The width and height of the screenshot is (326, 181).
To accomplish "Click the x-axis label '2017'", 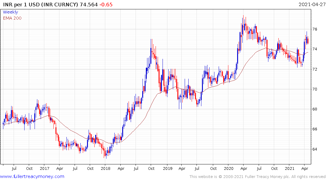I will [45, 168].
